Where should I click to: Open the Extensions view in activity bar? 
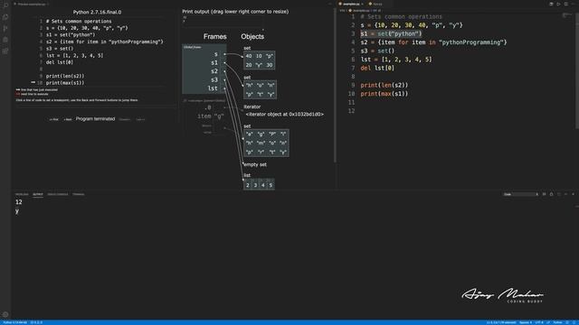pyautogui.click(x=5, y=51)
